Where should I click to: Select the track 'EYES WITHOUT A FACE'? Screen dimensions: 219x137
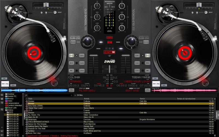point(120,122)
